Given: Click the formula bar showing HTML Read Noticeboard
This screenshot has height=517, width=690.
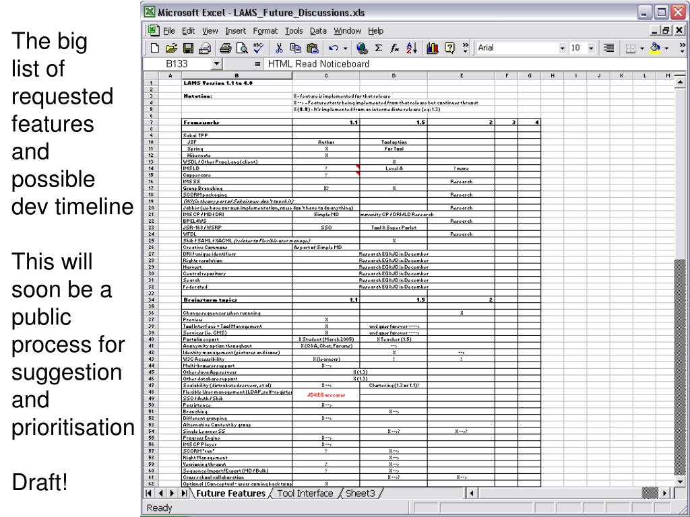Looking at the screenshot, I should click(476, 64).
